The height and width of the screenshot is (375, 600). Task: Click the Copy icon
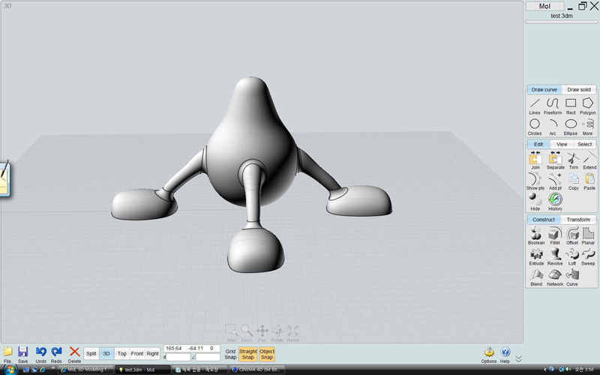[573, 181]
